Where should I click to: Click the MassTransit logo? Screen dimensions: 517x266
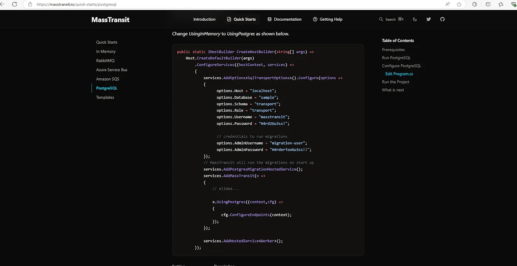click(110, 20)
